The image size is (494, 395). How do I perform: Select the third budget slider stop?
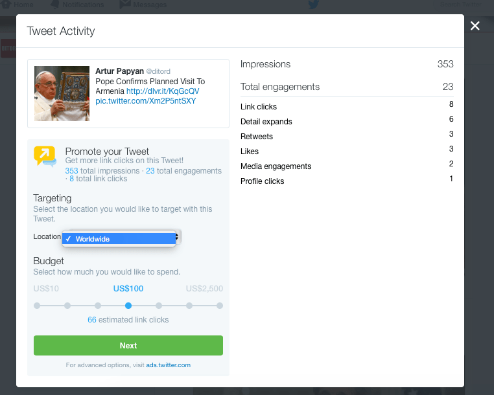pos(98,306)
